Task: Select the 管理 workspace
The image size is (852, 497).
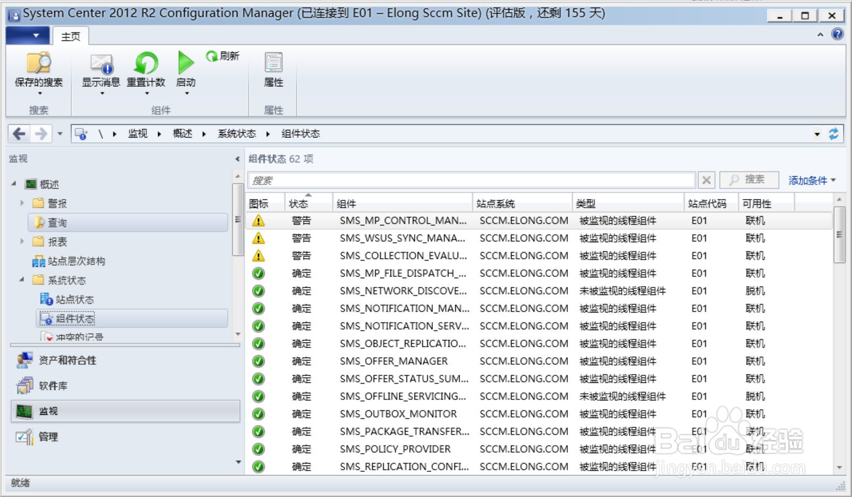Action: [x=125, y=437]
